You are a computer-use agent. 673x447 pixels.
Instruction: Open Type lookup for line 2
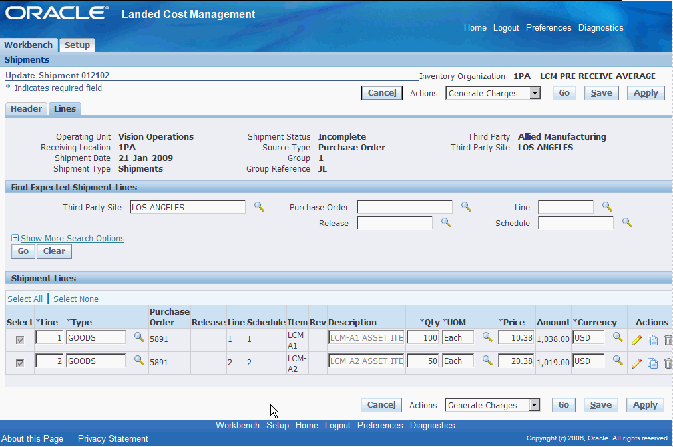(139, 361)
